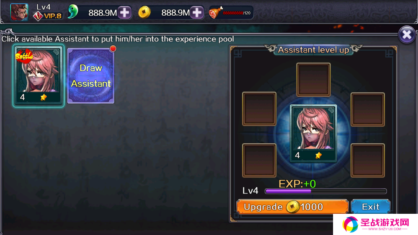418x235 pixels.
Task: Click the purple Lv4 EXP progress bar
Action: coord(326,191)
